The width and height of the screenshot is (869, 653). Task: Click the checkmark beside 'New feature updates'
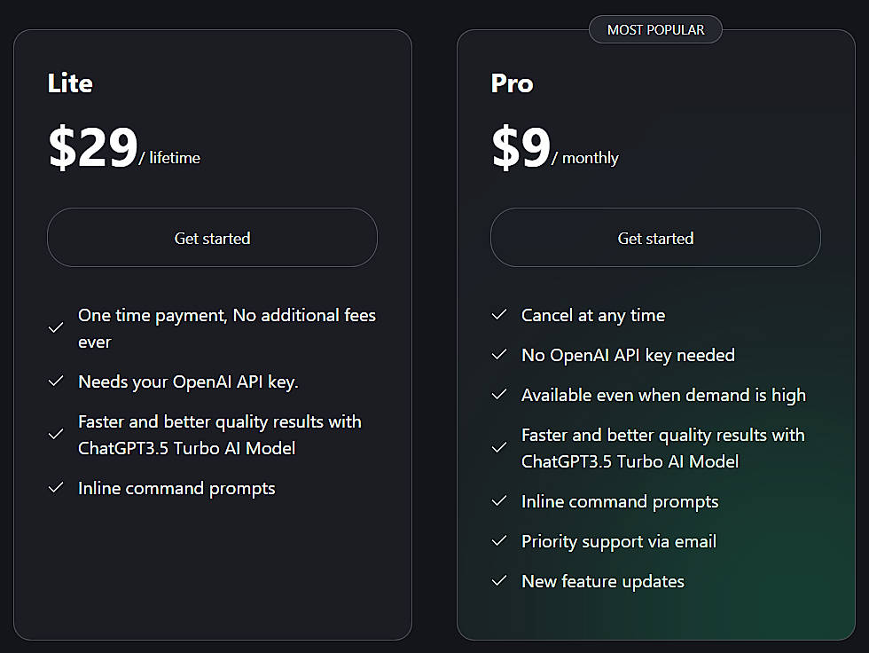[498, 581]
